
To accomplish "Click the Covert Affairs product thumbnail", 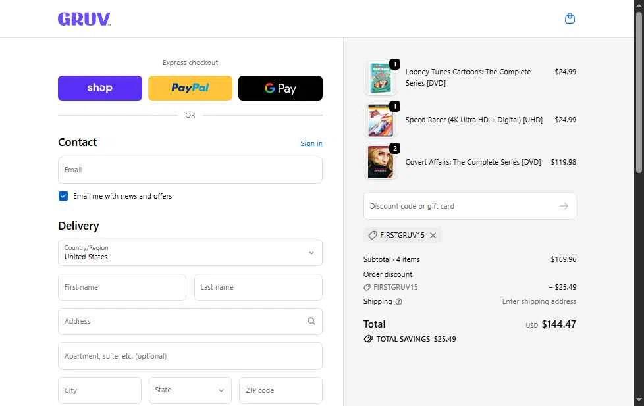I will pyautogui.click(x=381, y=162).
